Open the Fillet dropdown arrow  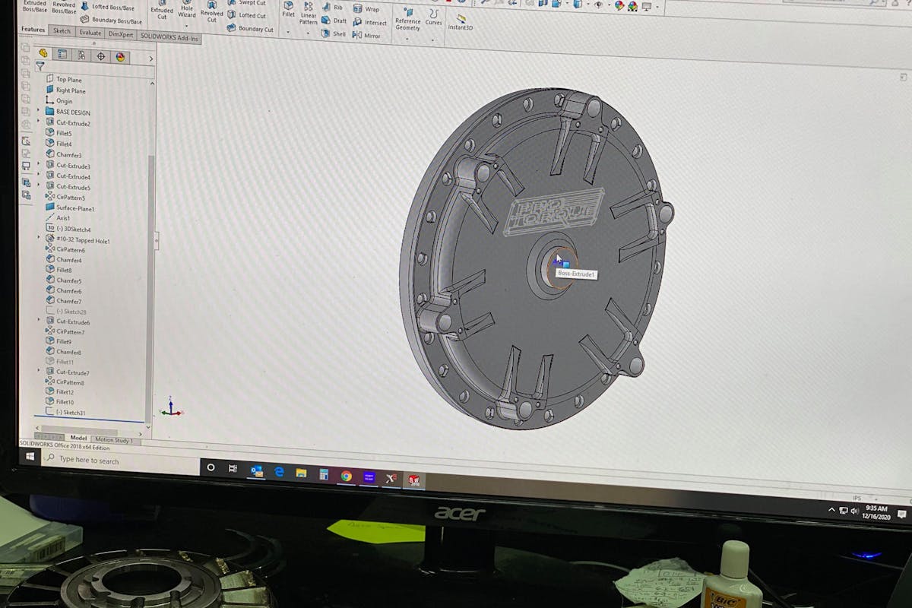pos(288,33)
